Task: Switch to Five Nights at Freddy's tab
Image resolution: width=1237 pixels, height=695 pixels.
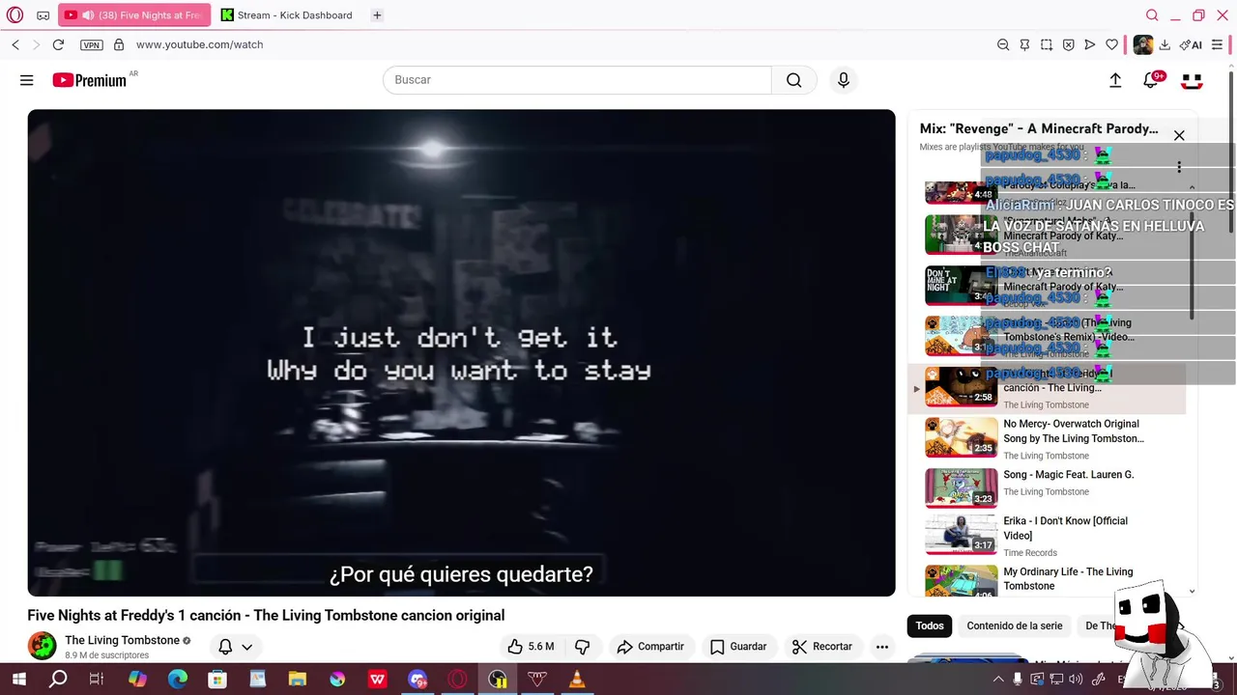Action: [133, 15]
